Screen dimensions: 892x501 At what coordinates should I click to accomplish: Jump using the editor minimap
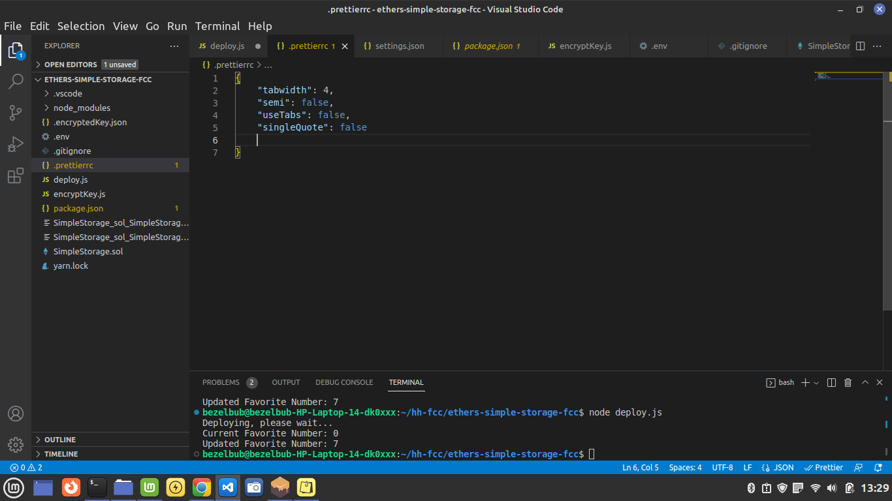pyautogui.click(x=848, y=76)
